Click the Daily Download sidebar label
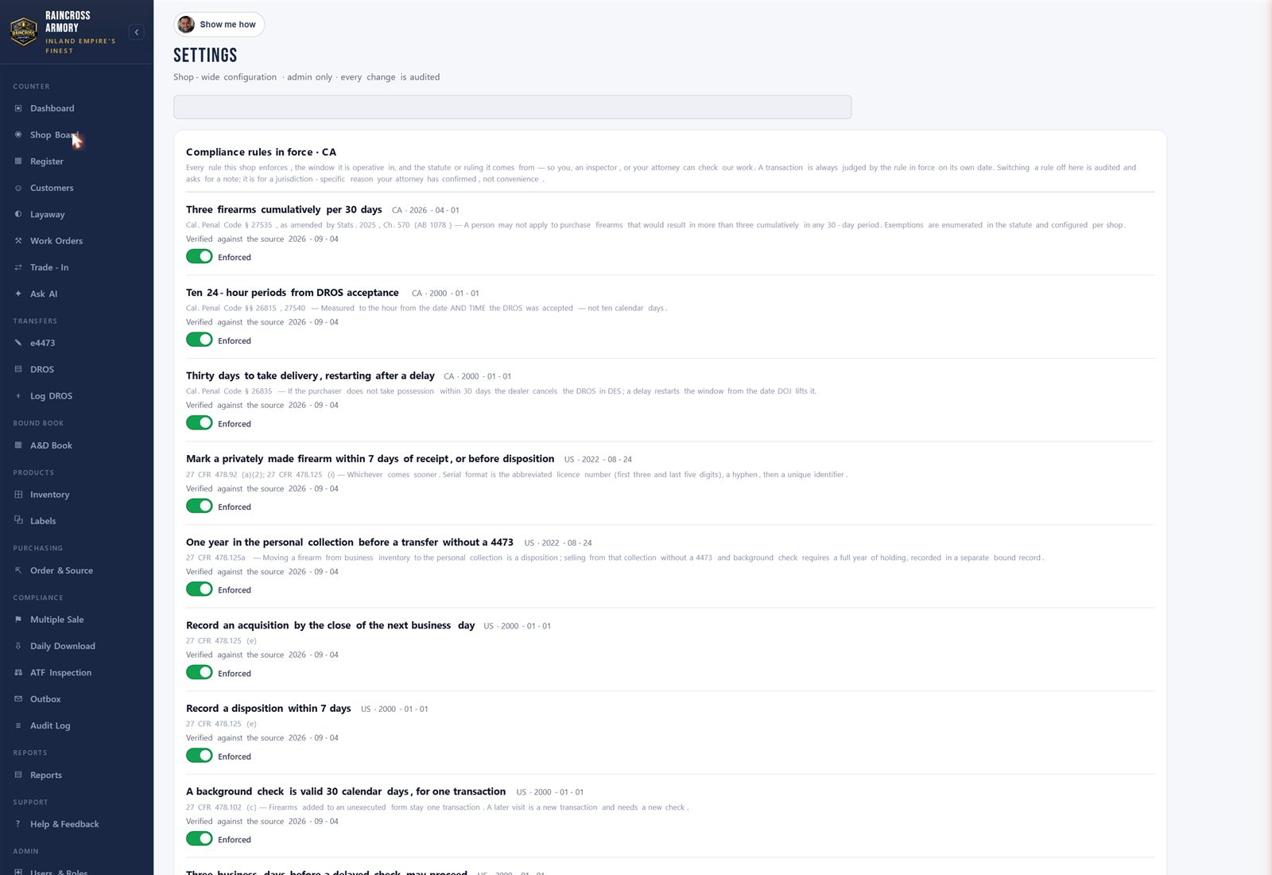The image size is (1272, 875). click(x=63, y=646)
